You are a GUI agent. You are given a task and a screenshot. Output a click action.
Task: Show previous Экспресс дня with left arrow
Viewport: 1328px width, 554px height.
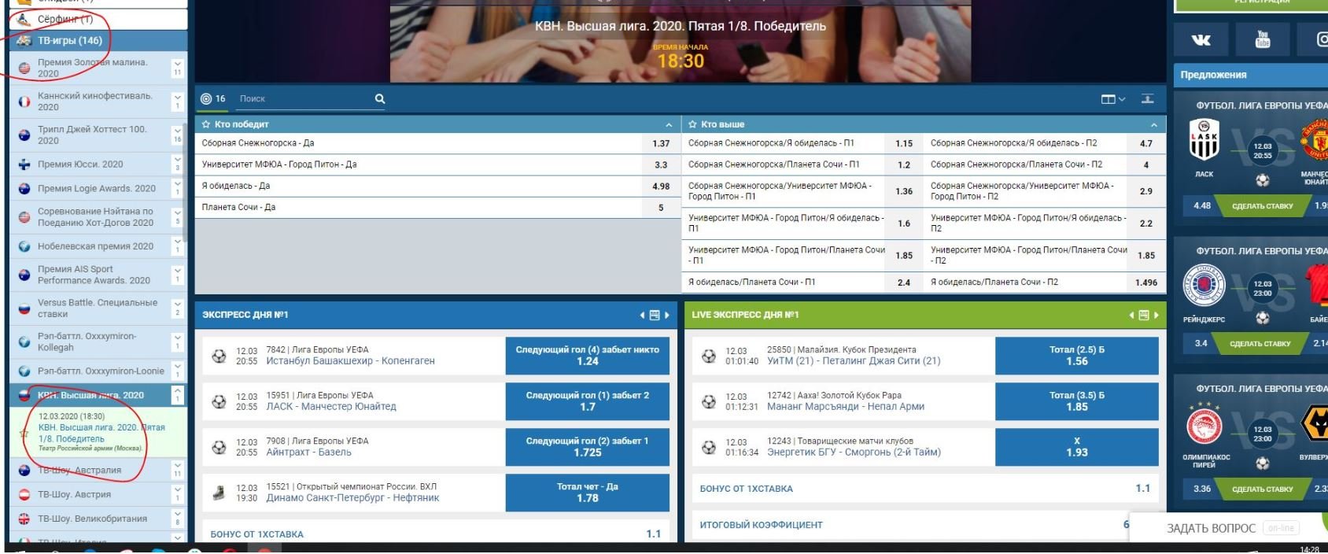(x=642, y=316)
